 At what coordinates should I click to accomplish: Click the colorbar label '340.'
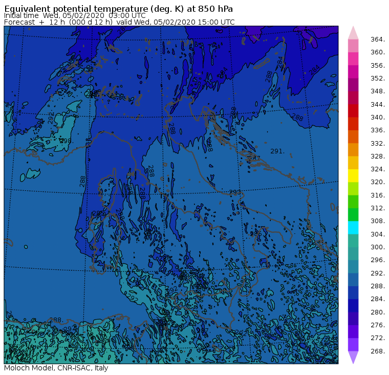(378, 117)
